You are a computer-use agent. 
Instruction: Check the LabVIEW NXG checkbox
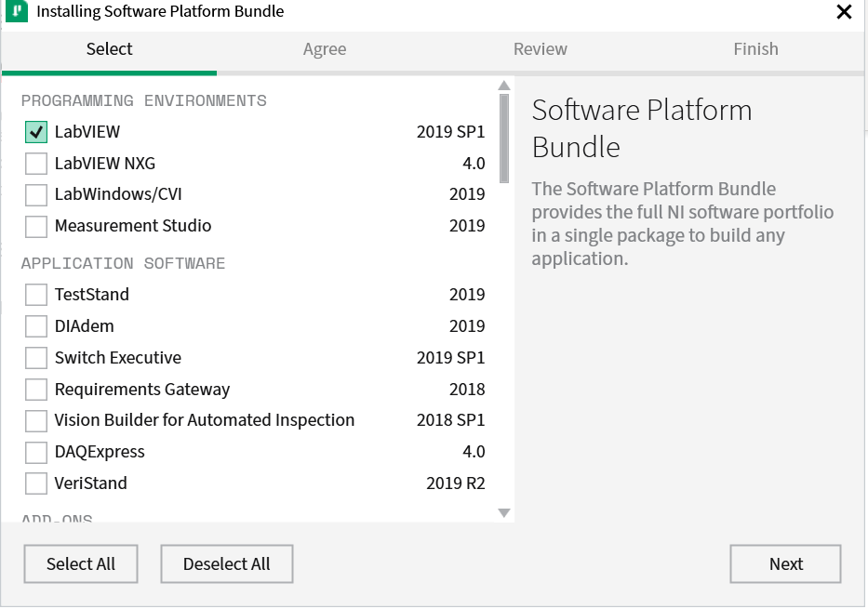click(36, 164)
